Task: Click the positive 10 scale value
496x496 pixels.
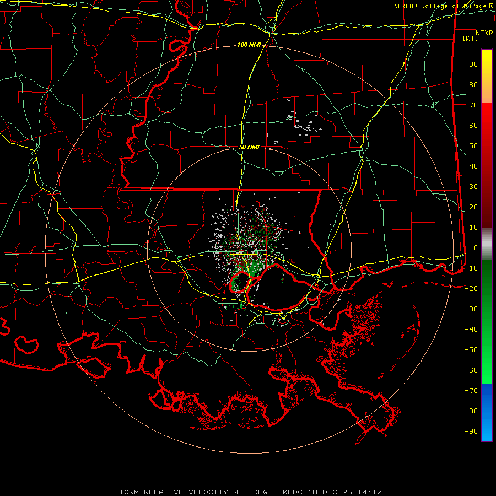Action: pos(473,228)
